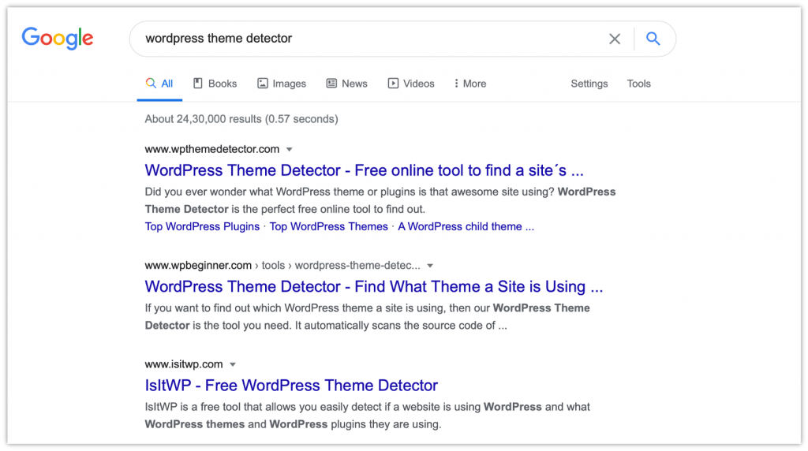808x451 pixels.
Task: Click the Google logo
Action: 57,38
